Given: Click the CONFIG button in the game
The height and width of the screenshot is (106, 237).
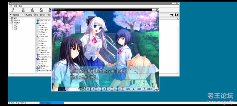Looking at the screenshot, I should [149, 89].
